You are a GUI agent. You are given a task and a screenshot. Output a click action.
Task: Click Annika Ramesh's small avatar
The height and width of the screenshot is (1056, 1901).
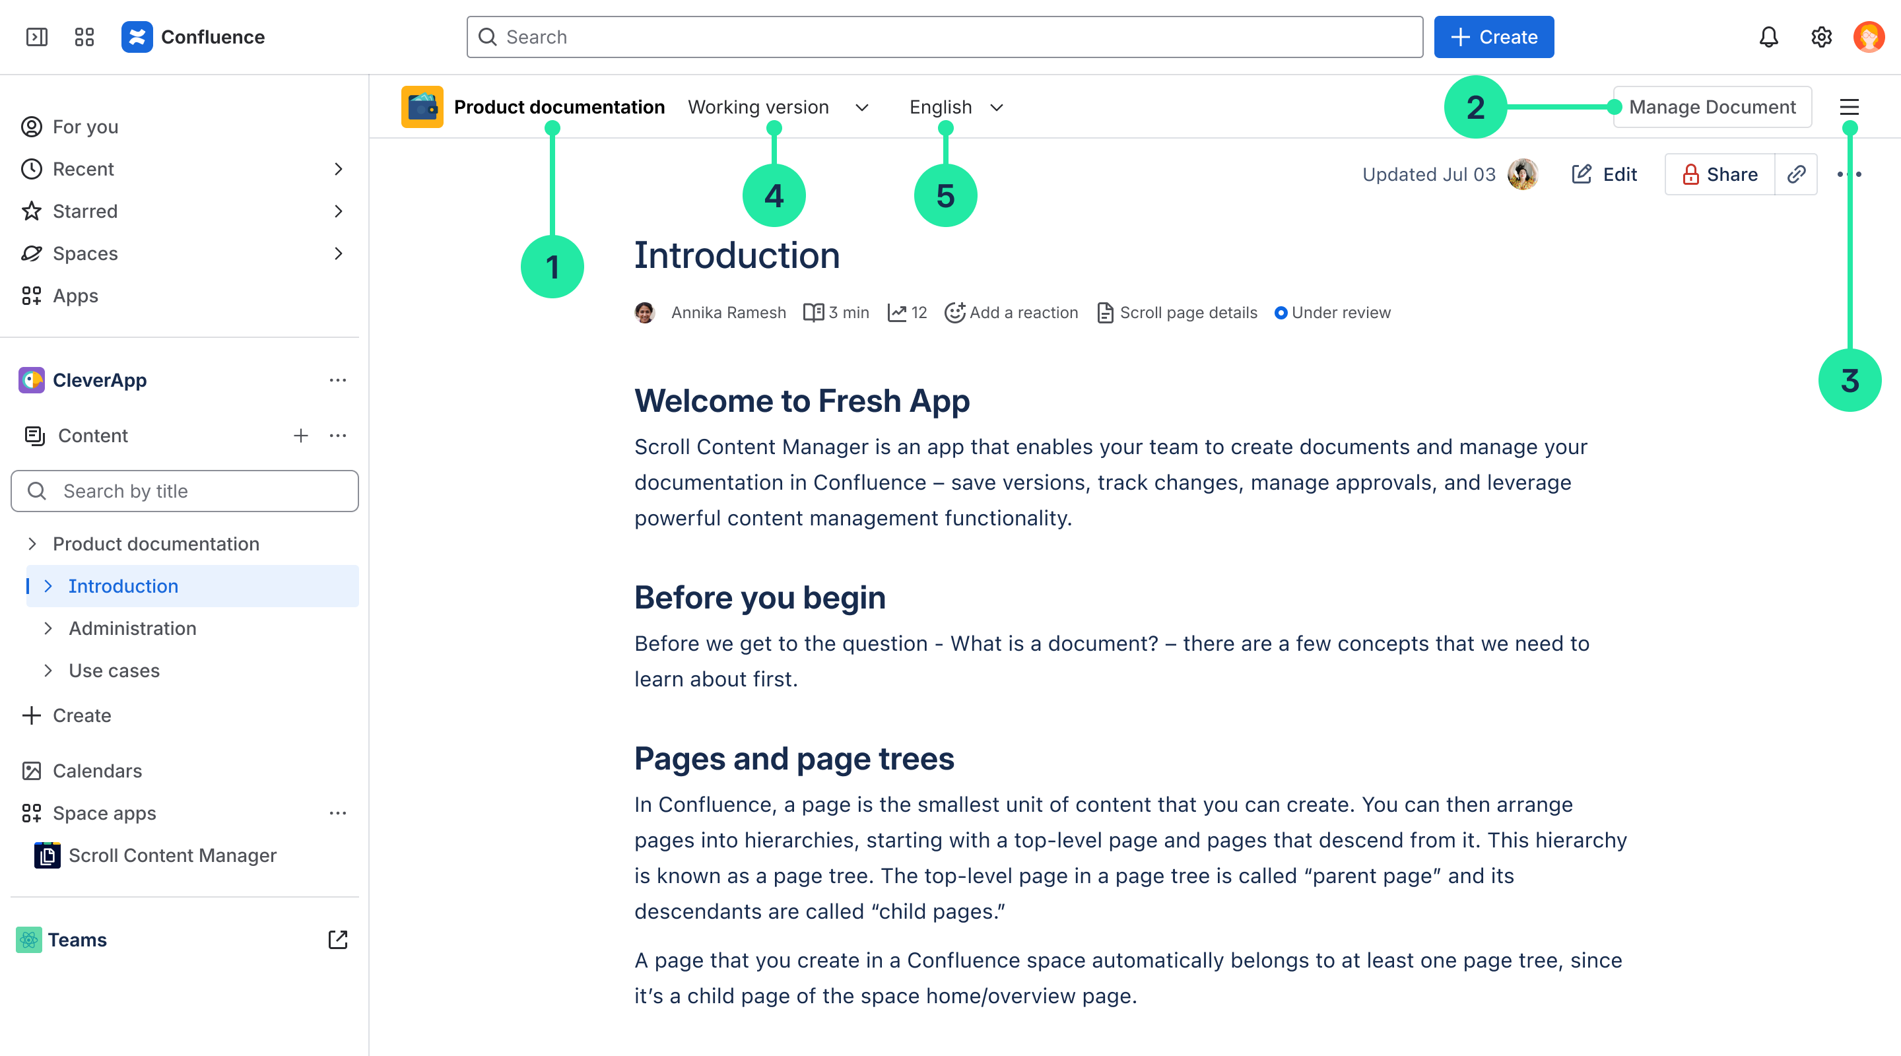[644, 313]
